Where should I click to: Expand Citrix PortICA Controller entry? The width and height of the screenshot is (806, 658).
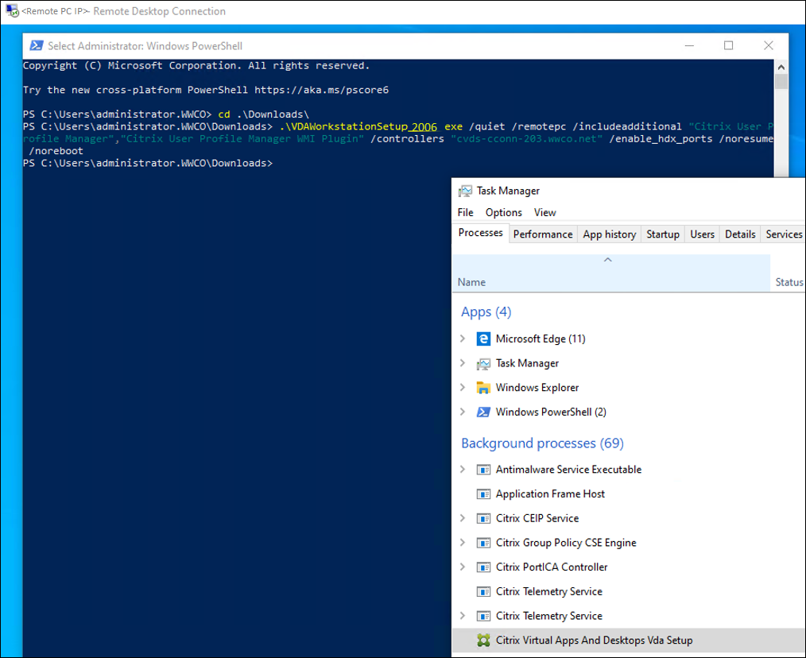(x=463, y=567)
